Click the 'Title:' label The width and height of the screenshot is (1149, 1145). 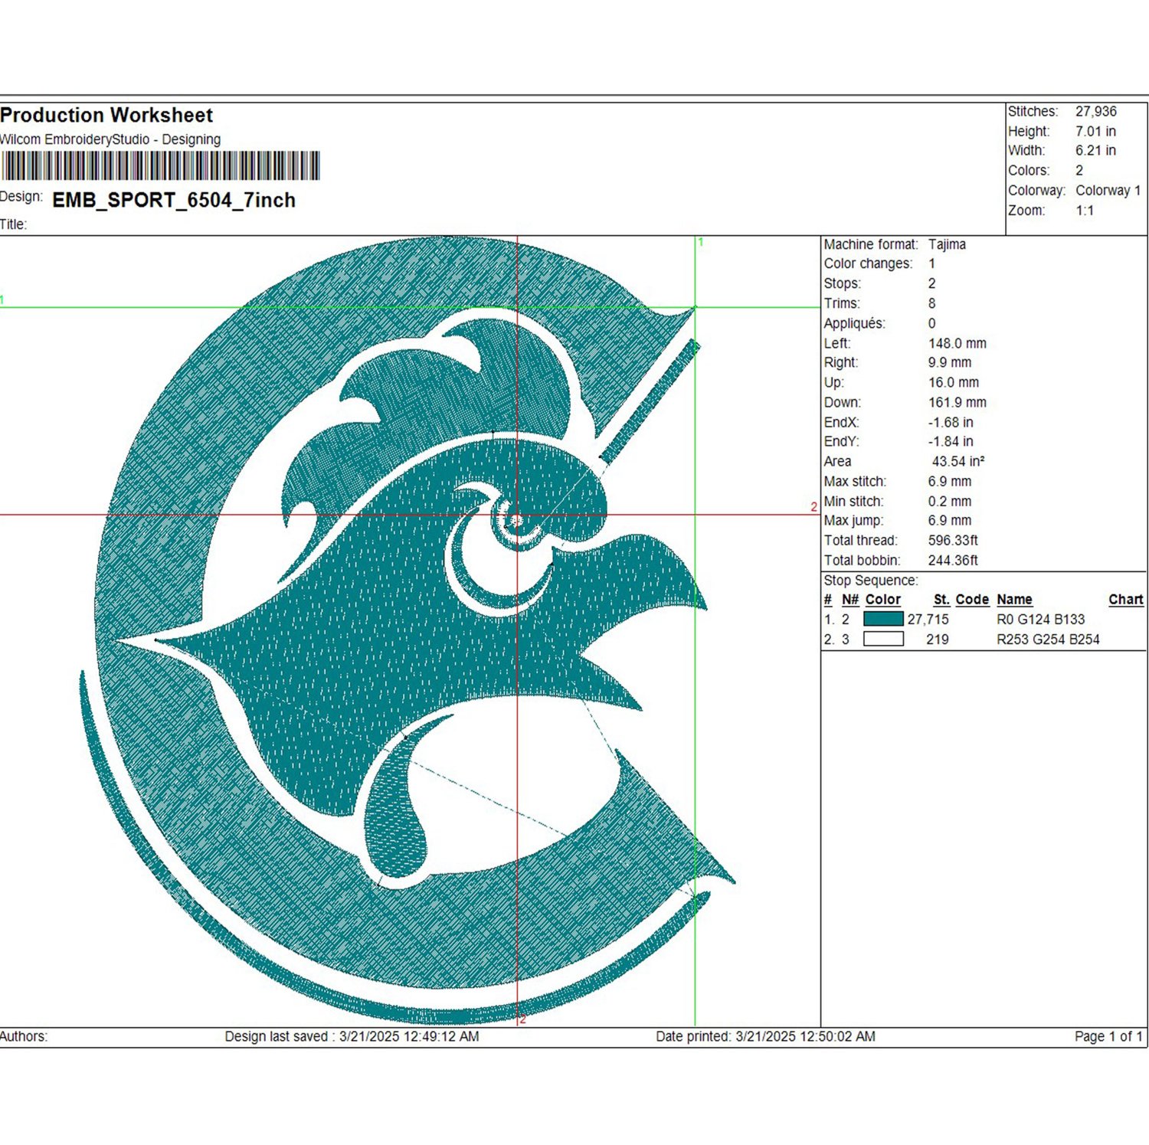pyautogui.click(x=14, y=224)
